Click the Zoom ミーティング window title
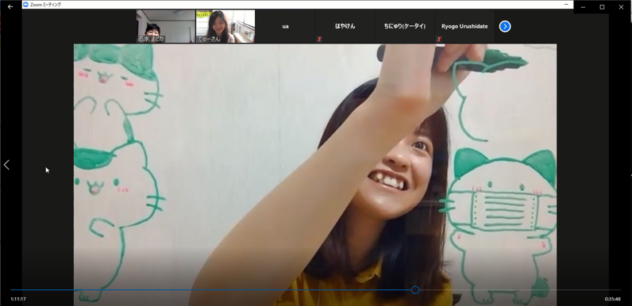This screenshot has height=306, width=632. pos(46,5)
